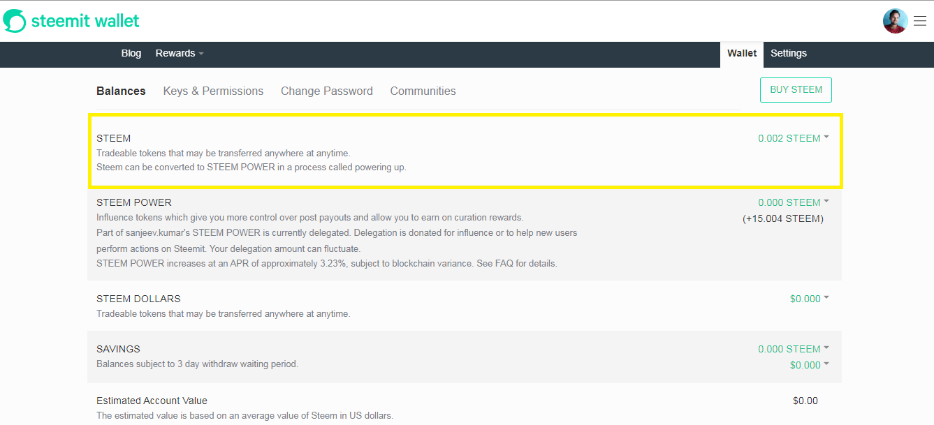
Task: Open the Communities tab
Action: 423,91
